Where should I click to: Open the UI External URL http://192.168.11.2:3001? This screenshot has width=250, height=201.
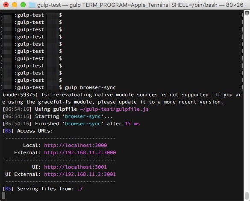[x=80, y=174]
